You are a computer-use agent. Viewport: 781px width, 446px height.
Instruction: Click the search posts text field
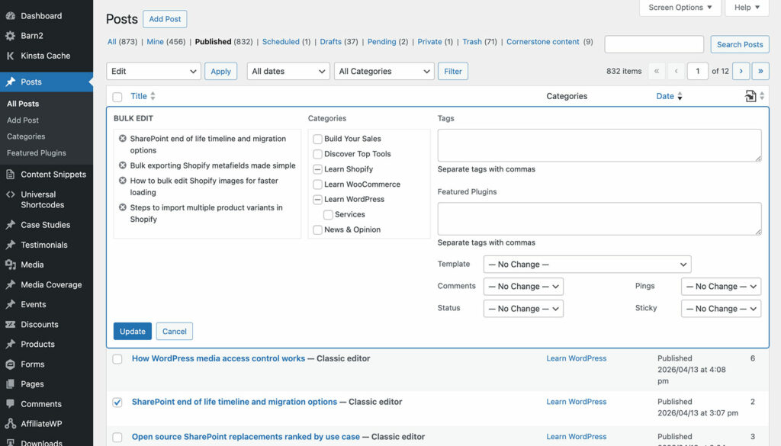[654, 44]
